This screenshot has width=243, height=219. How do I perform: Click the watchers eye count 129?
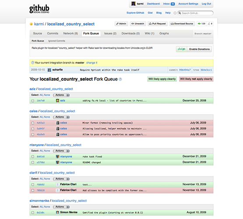[201, 24]
